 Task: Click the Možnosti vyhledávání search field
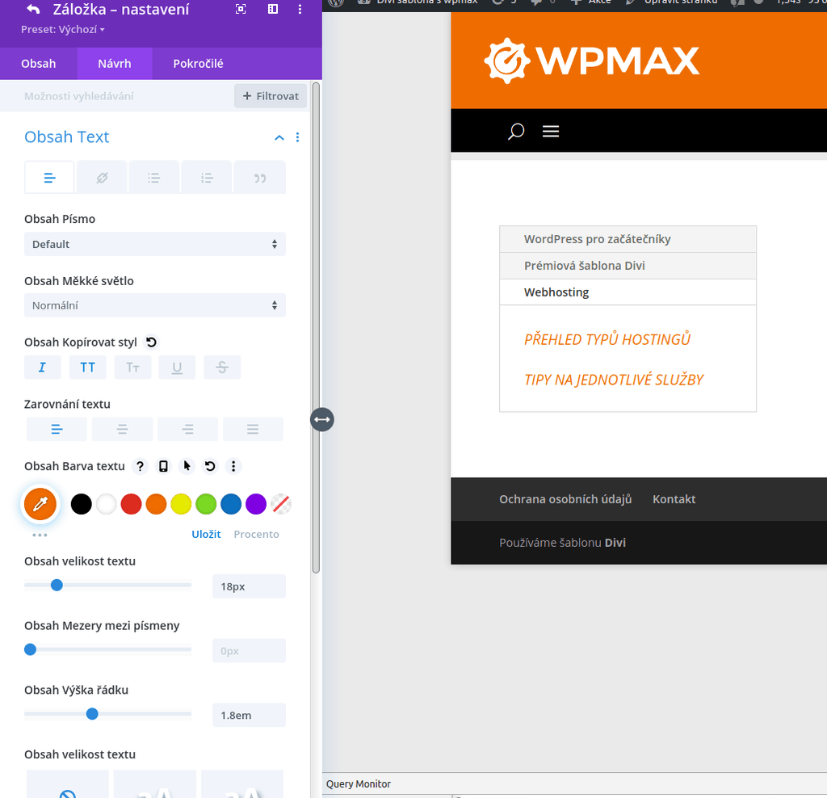tap(117, 96)
